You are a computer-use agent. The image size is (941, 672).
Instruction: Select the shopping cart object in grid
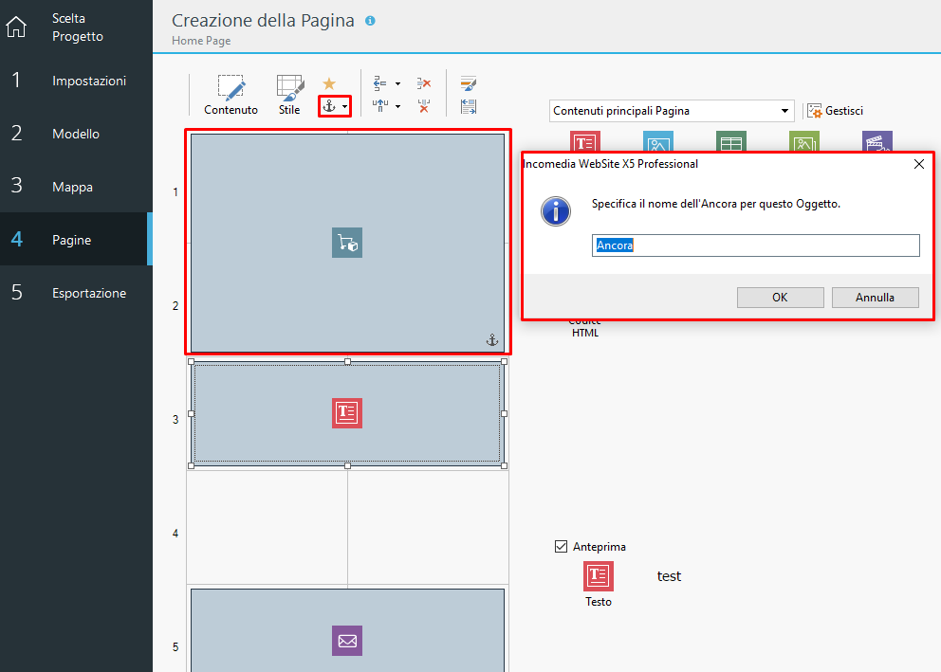point(347,243)
